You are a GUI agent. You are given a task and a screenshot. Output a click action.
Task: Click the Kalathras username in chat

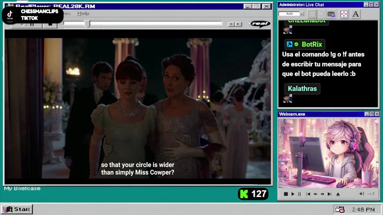point(302,89)
